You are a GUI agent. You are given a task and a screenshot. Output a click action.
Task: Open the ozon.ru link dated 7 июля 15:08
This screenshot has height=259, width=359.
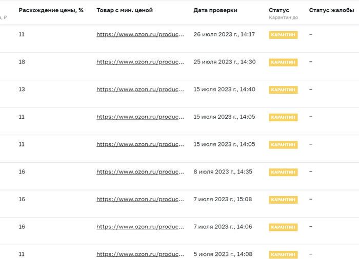[x=140, y=200]
